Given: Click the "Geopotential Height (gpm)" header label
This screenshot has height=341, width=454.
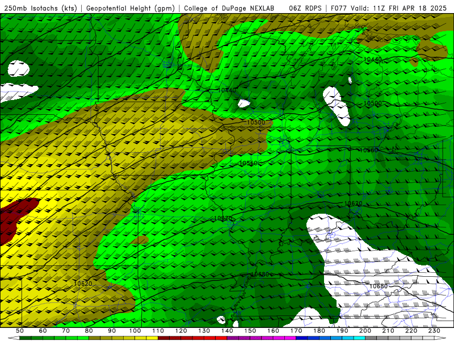Looking at the screenshot, I should 131,8.
